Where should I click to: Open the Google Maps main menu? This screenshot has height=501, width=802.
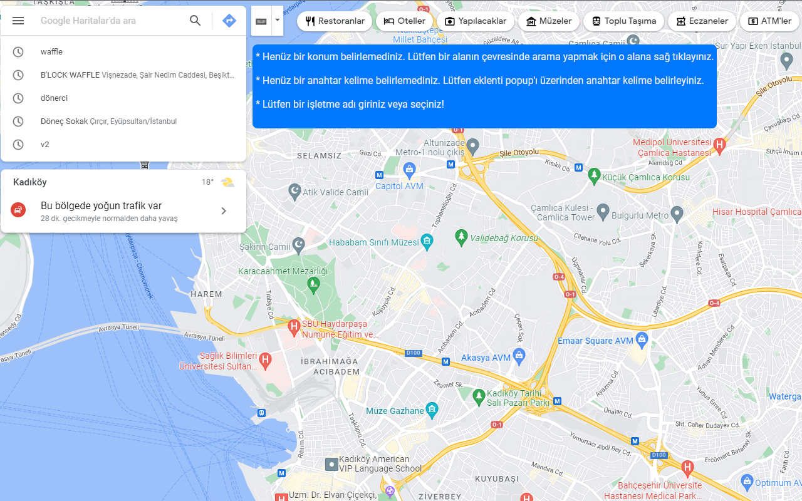[x=18, y=21]
